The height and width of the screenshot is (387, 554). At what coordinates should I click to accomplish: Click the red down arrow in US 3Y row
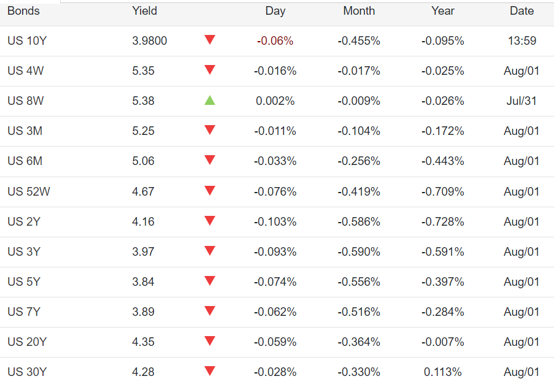pyautogui.click(x=210, y=250)
